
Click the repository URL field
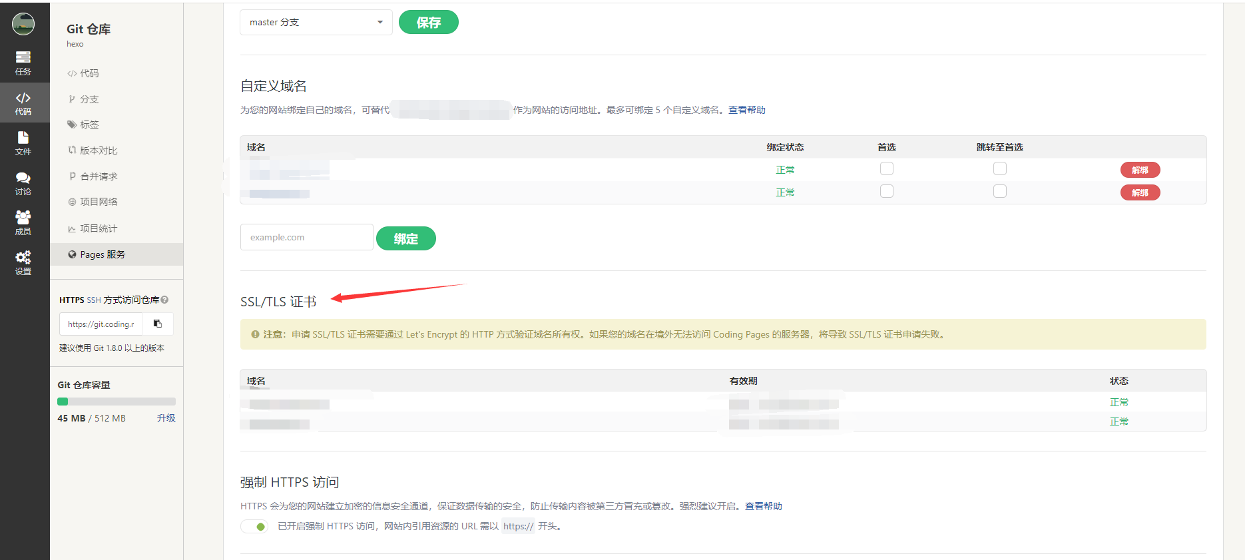coord(101,324)
